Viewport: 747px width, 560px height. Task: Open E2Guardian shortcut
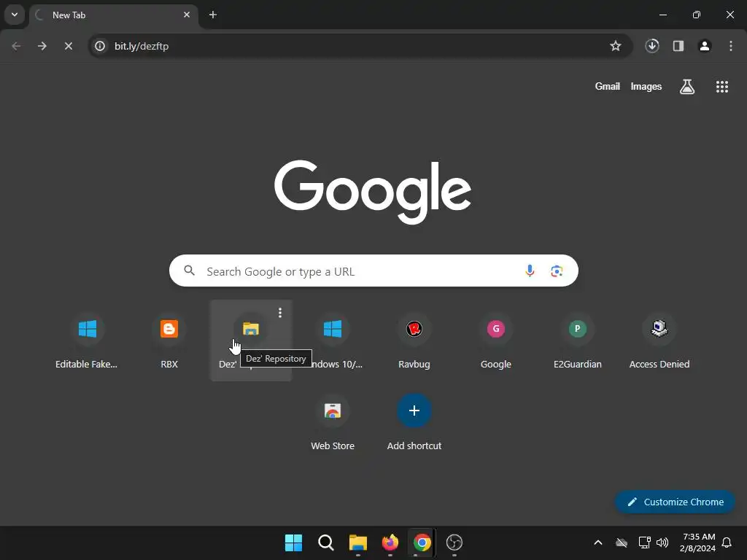(578, 341)
